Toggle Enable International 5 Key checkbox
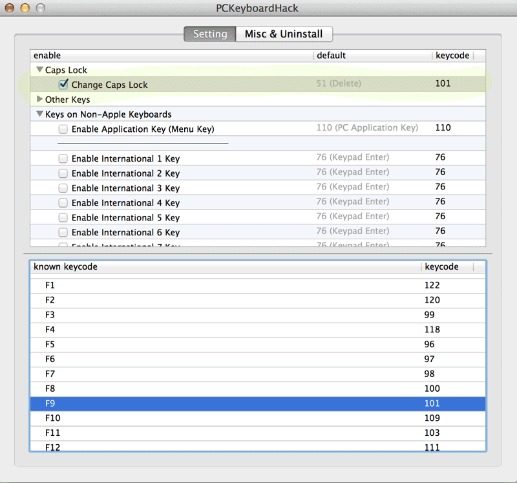This screenshot has width=517, height=483. pos(63,218)
